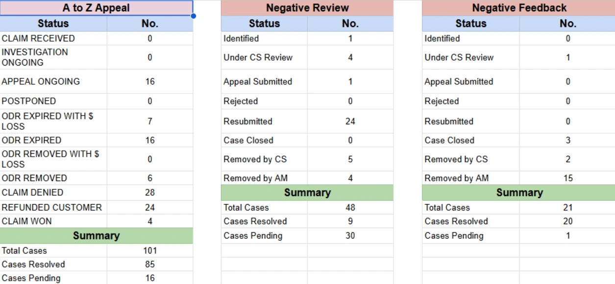The image size is (615, 284).
Task: Select Negative Feedback Summary header
Action: 518,193
